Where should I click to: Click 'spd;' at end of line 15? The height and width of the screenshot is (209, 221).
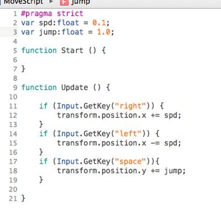click(x=172, y=143)
